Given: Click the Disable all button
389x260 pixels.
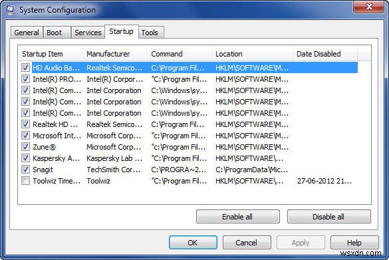Looking at the screenshot, I should pos(328,217).
